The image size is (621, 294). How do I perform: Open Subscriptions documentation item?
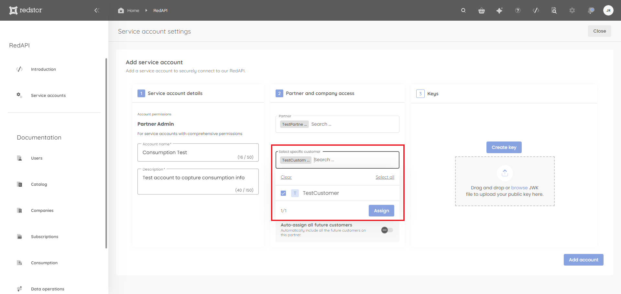click(x=45, y=236)
